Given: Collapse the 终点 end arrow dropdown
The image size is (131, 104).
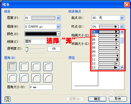Looking at the screenshot, I should click(x=122, y=27).
